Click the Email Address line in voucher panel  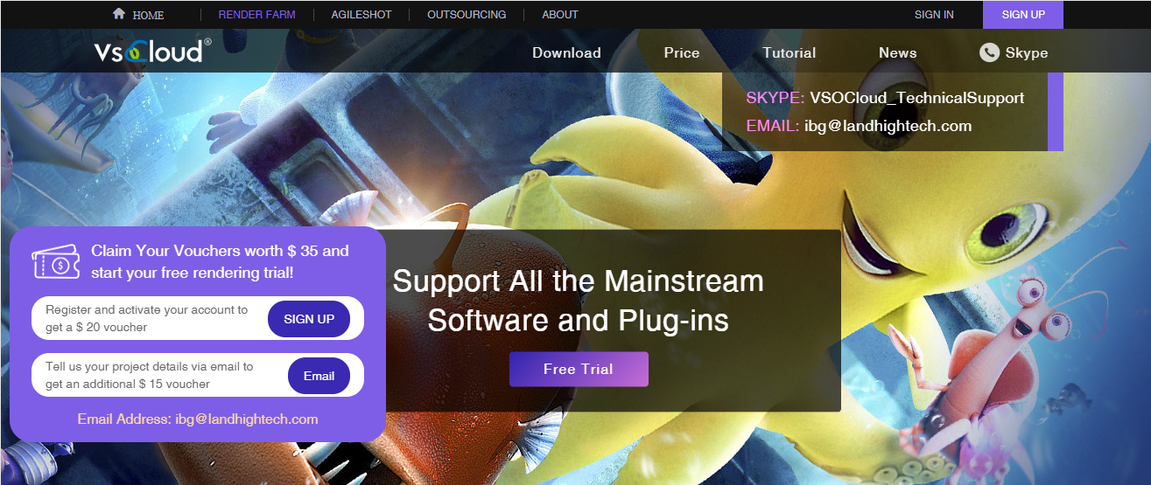pos(198,419)
